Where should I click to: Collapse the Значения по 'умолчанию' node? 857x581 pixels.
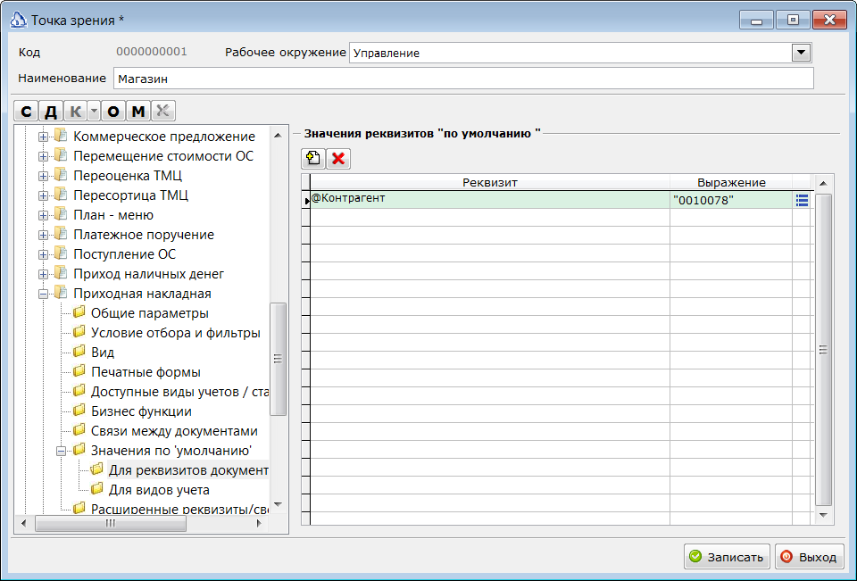tap(62, 451)
